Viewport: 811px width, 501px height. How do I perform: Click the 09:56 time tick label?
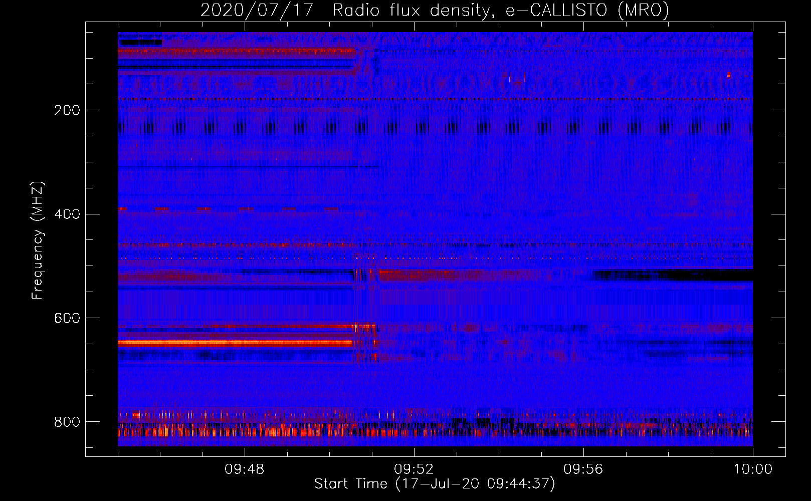click(583, 469)
